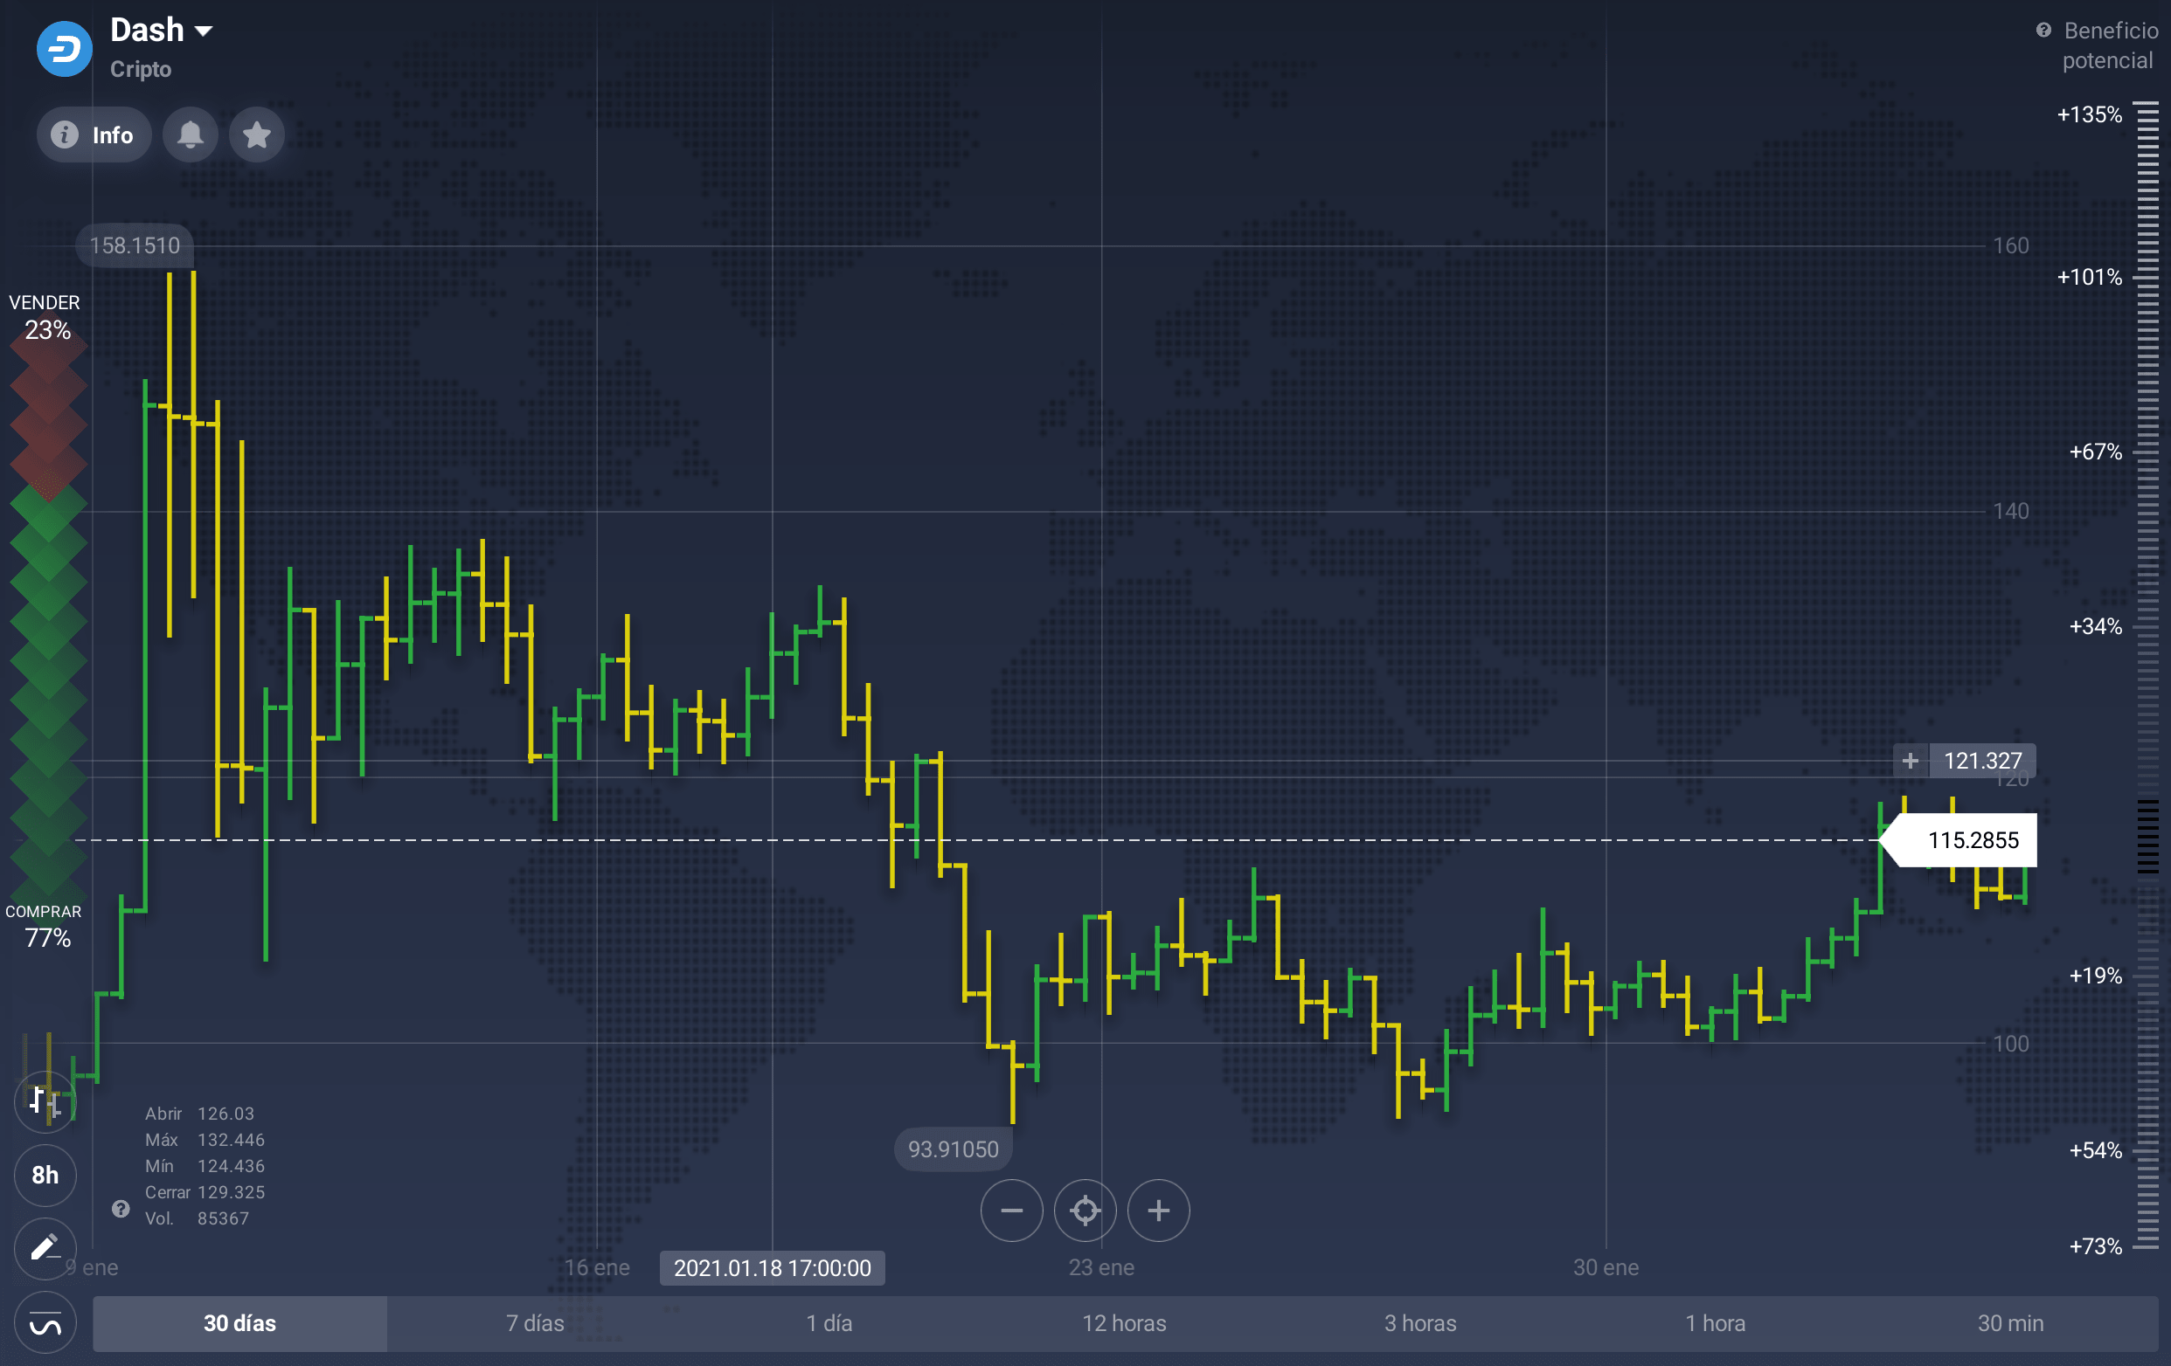Screen dimensions: 2171x1366
Task: Click the VENDER 23% sentiment label
Action: (45, 317)
